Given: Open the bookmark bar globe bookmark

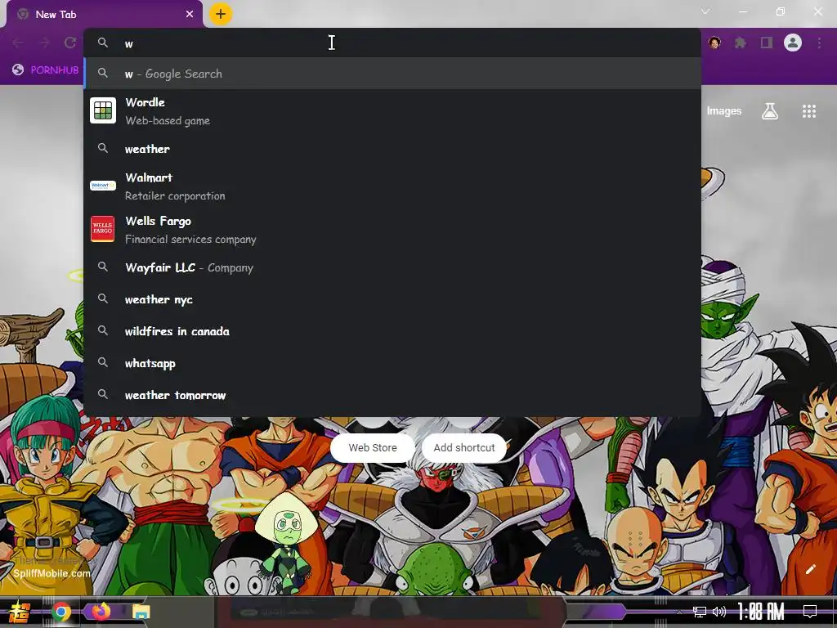Looking at the screenshot, I should (x=46, y=70).
